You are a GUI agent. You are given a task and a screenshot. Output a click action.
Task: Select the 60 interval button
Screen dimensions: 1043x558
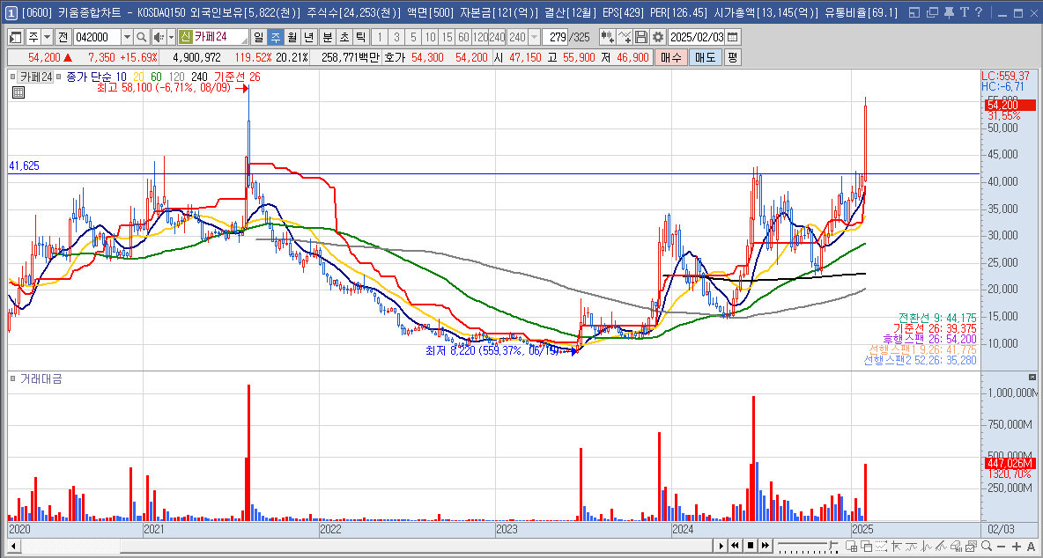coord(463,37)
